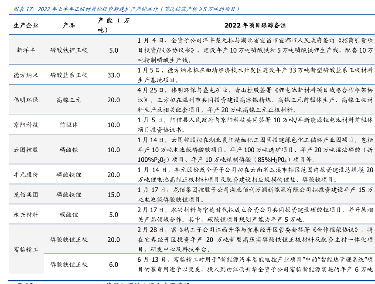The width and height of the screenshot is (375, 284).
Task: Click capacity "5.0" in the 新洋丰 row
Action: click(114, 50)
